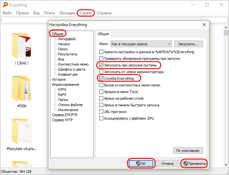Select Папки under Индексирование
The image size is (229, 175).
pyautogui.click(x=63, y=100)
